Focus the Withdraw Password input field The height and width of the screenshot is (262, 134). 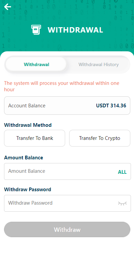tap(68, 203)
